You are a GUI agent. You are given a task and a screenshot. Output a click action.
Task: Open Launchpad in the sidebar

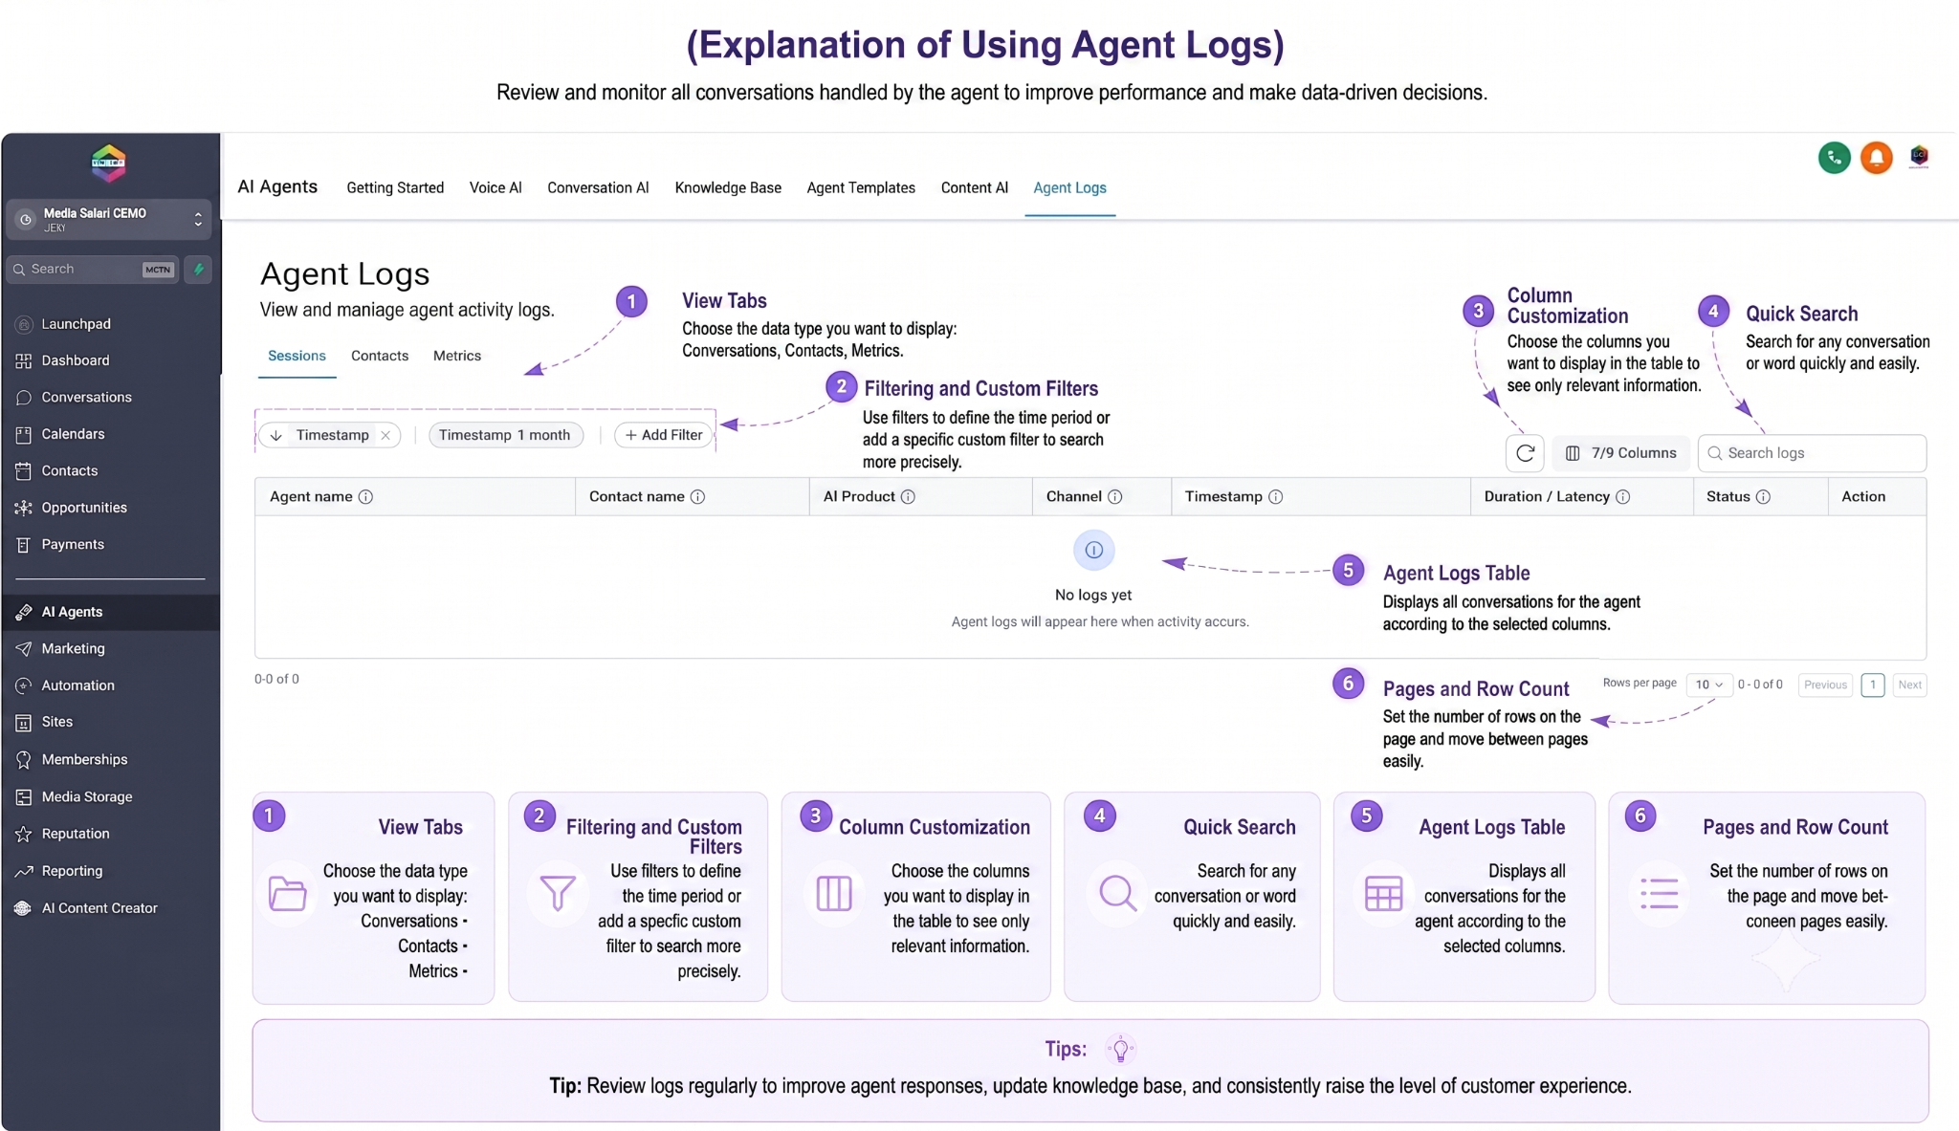[76, 324]
